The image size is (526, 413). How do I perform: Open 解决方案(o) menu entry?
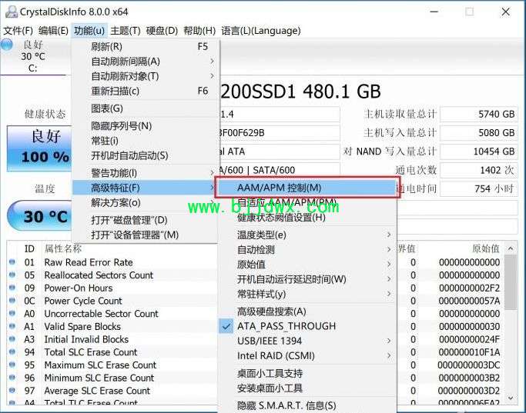(x=146, y=202)
